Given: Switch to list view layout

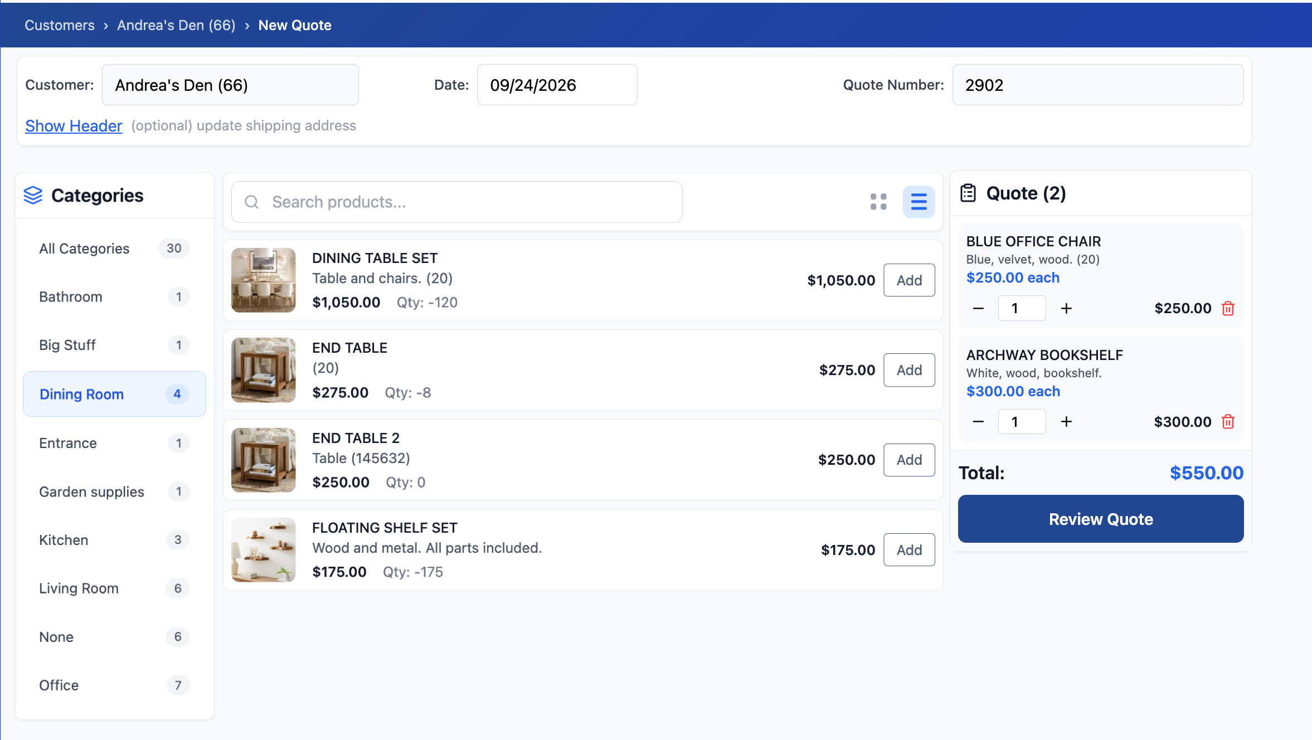Looking at the screenshot, I should click(919, 202).
